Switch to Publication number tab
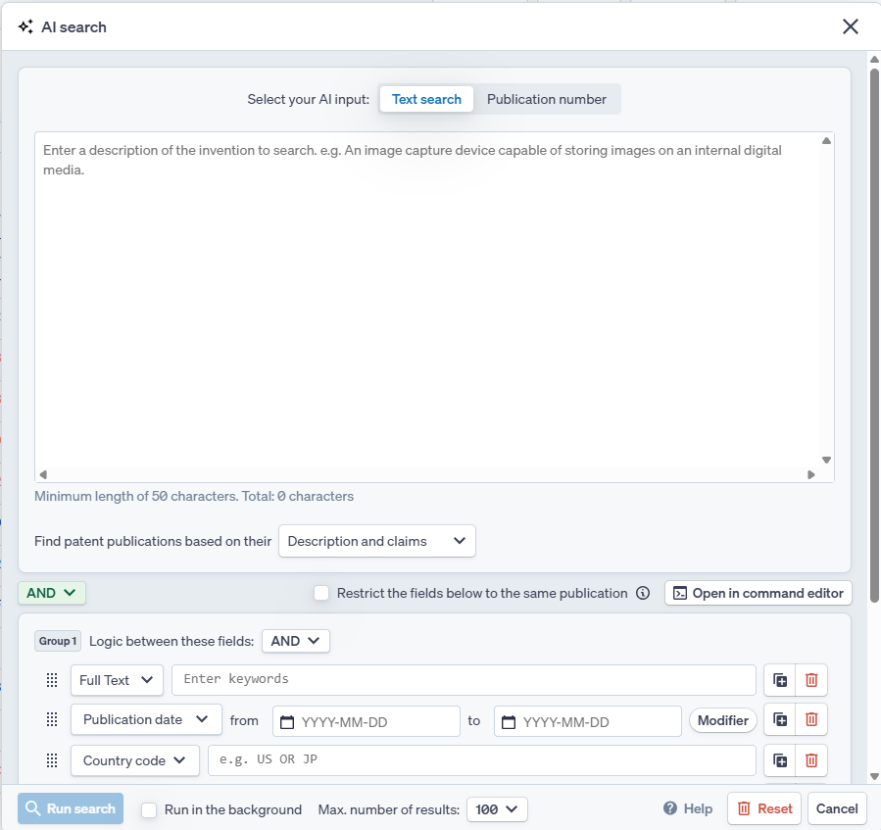Screen dimensions: 881x830 point(546,99)
